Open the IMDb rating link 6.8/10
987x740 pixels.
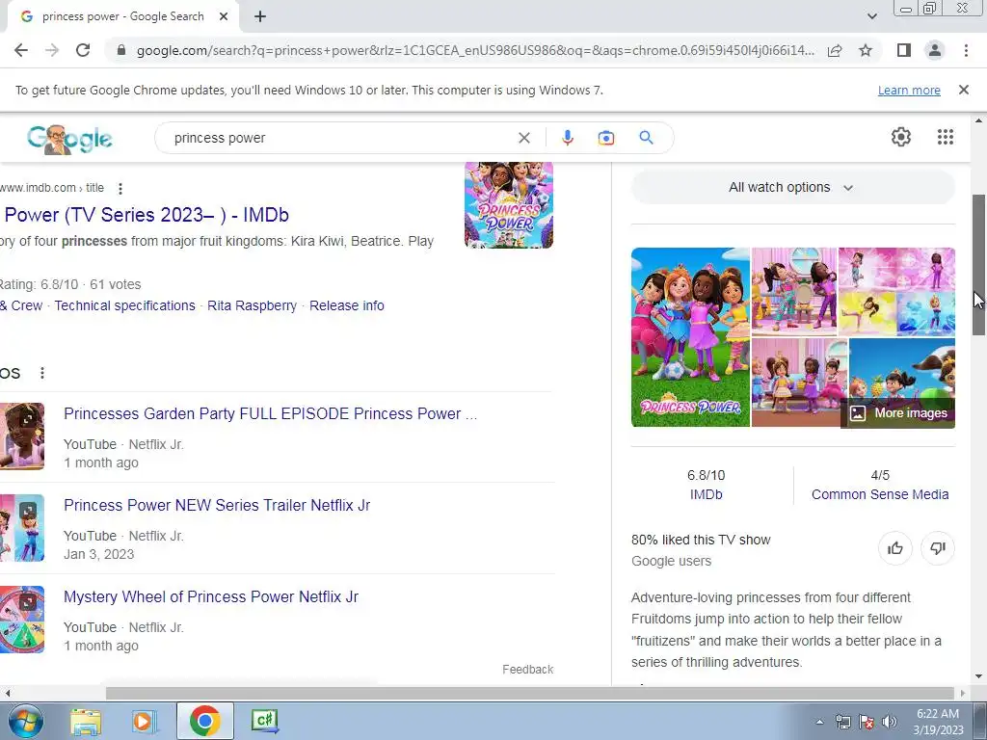tap(706, 494)
